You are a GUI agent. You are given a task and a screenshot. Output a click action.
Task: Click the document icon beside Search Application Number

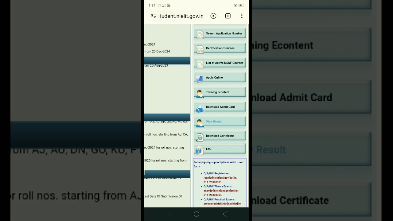pos(200,35)
